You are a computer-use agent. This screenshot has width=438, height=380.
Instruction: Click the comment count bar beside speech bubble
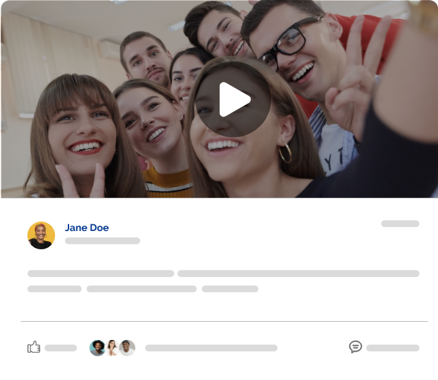[x=393, y=347]
